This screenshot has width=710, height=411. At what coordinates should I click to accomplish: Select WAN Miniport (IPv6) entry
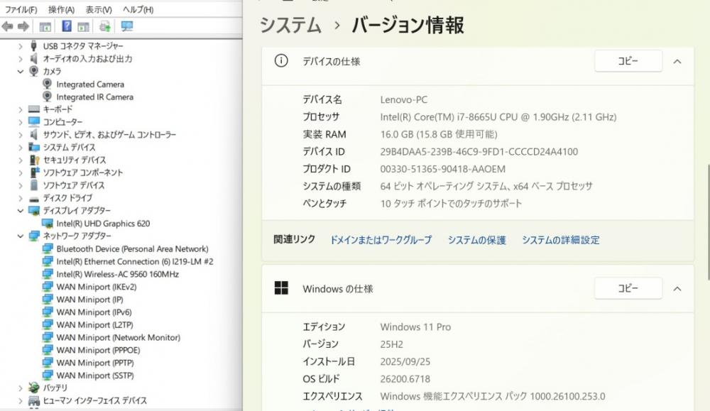94,312
